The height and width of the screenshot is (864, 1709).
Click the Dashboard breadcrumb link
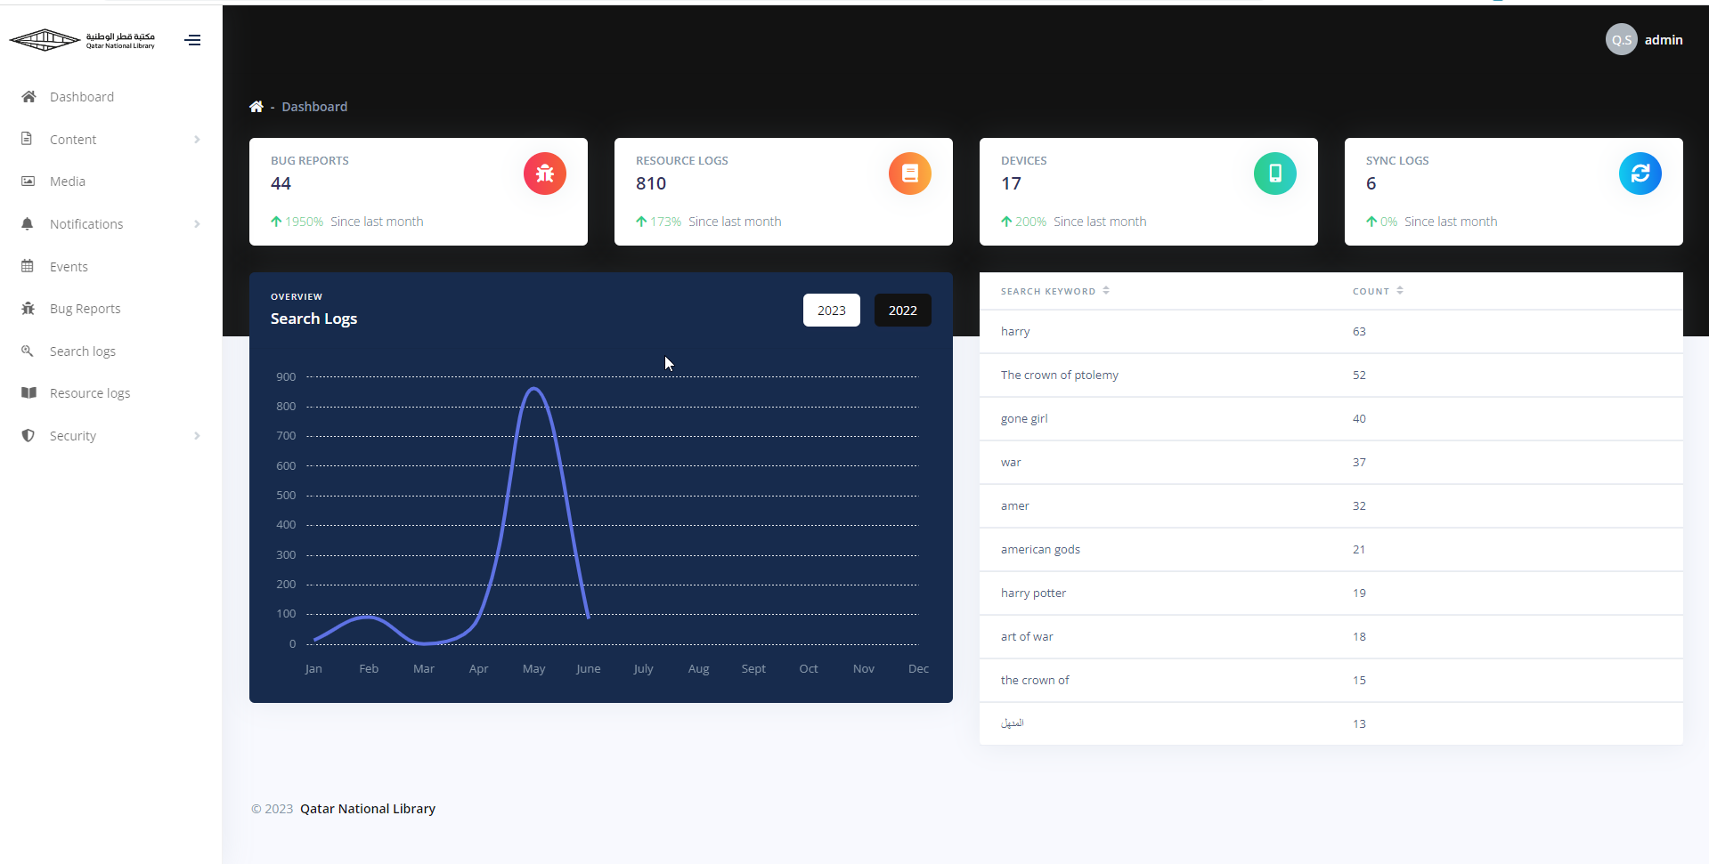coord(314,107)
